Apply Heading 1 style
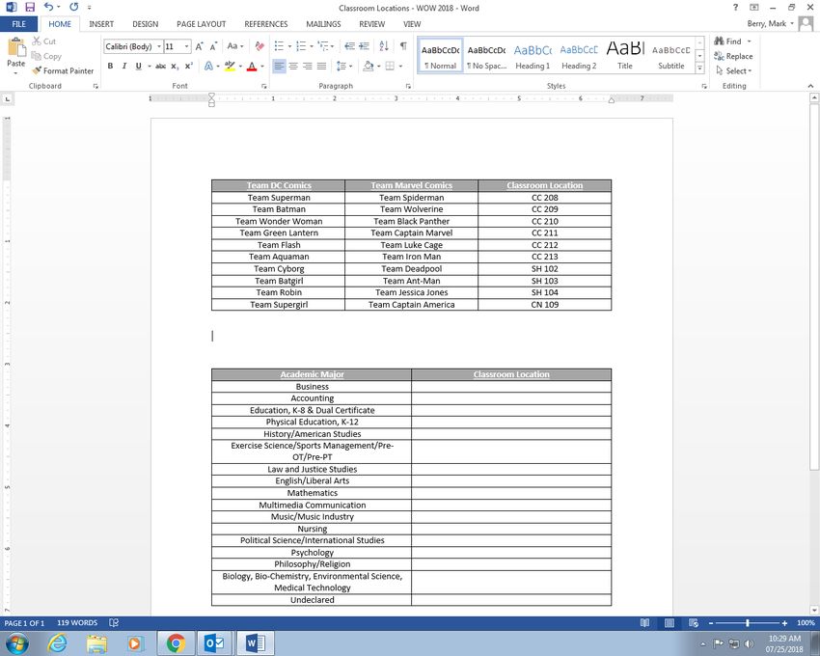The width and height of the screenshot is (820, 656). pos(533,55)
